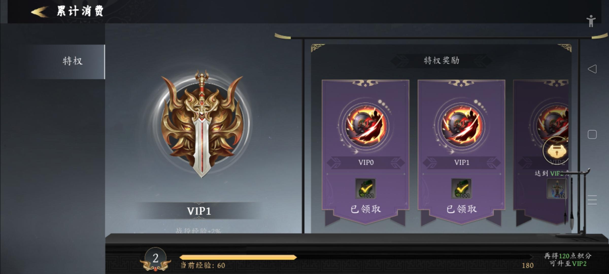Tap the 已领取 button on VIP1 card
This screenshot has height=274, width=609.
[462, 209]
